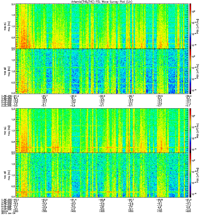Click the THB B-perpendicular freq [Hz] axis label
Image resolution: width=201 pixels, height=215 pixels.
click(x=9, y=26)
